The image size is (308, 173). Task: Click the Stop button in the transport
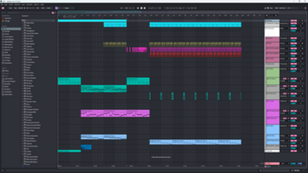141,8
